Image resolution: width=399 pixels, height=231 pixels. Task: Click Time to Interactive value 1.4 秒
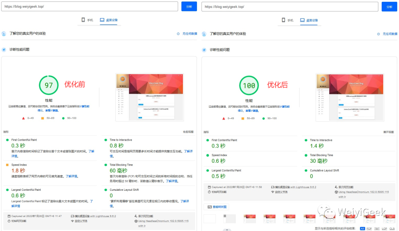click(x=317, y=146)
